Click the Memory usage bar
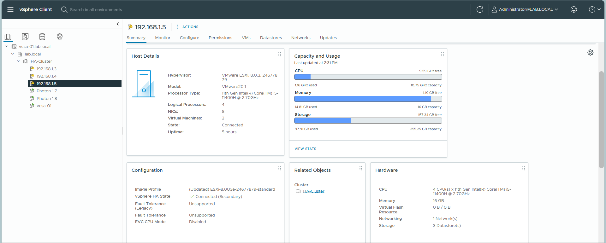Screen dimensions: 606x243 368,99
